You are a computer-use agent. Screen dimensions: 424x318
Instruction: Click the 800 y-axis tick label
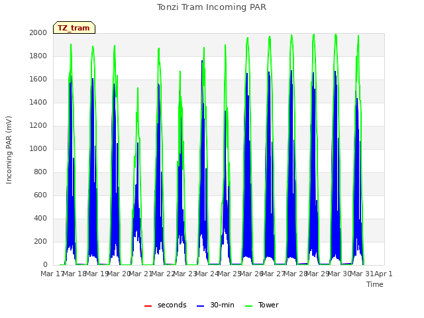coord(40,172)
